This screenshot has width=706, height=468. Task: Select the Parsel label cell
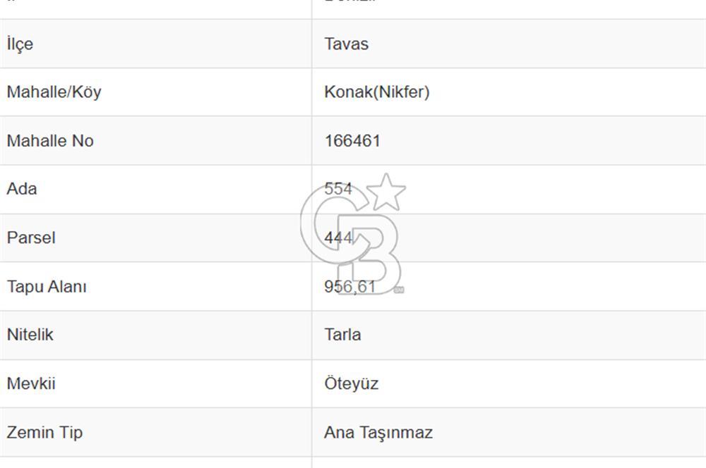(x=156, y=238)
